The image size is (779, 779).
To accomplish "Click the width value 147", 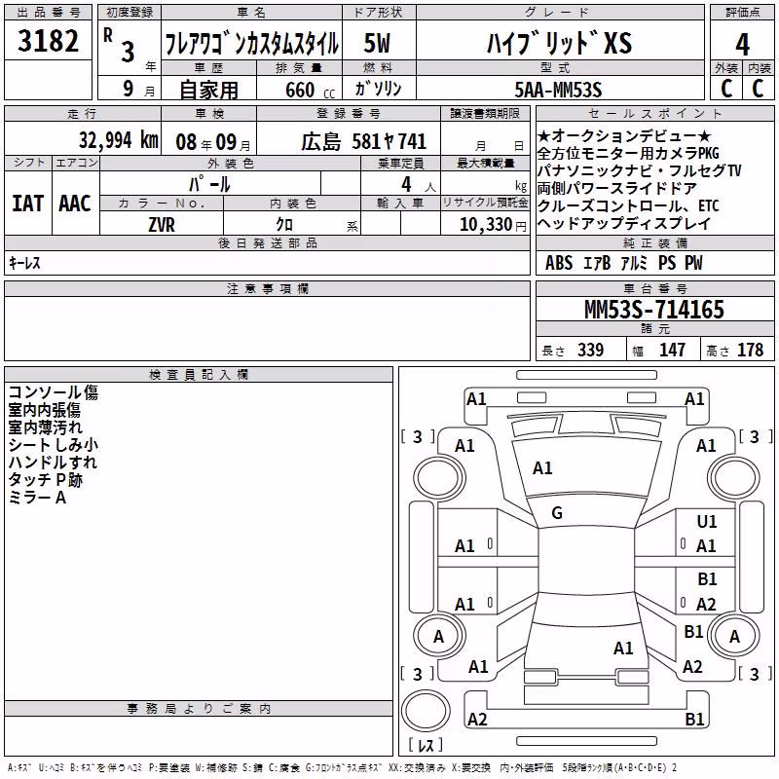I will point(672,350).
